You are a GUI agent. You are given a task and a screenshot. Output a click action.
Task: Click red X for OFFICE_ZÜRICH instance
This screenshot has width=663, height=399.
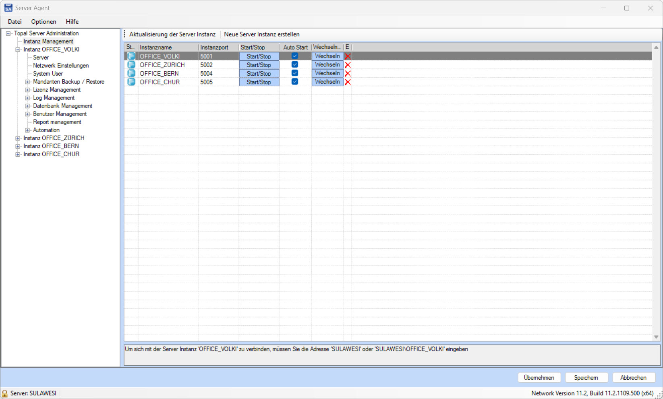[348, 65]
